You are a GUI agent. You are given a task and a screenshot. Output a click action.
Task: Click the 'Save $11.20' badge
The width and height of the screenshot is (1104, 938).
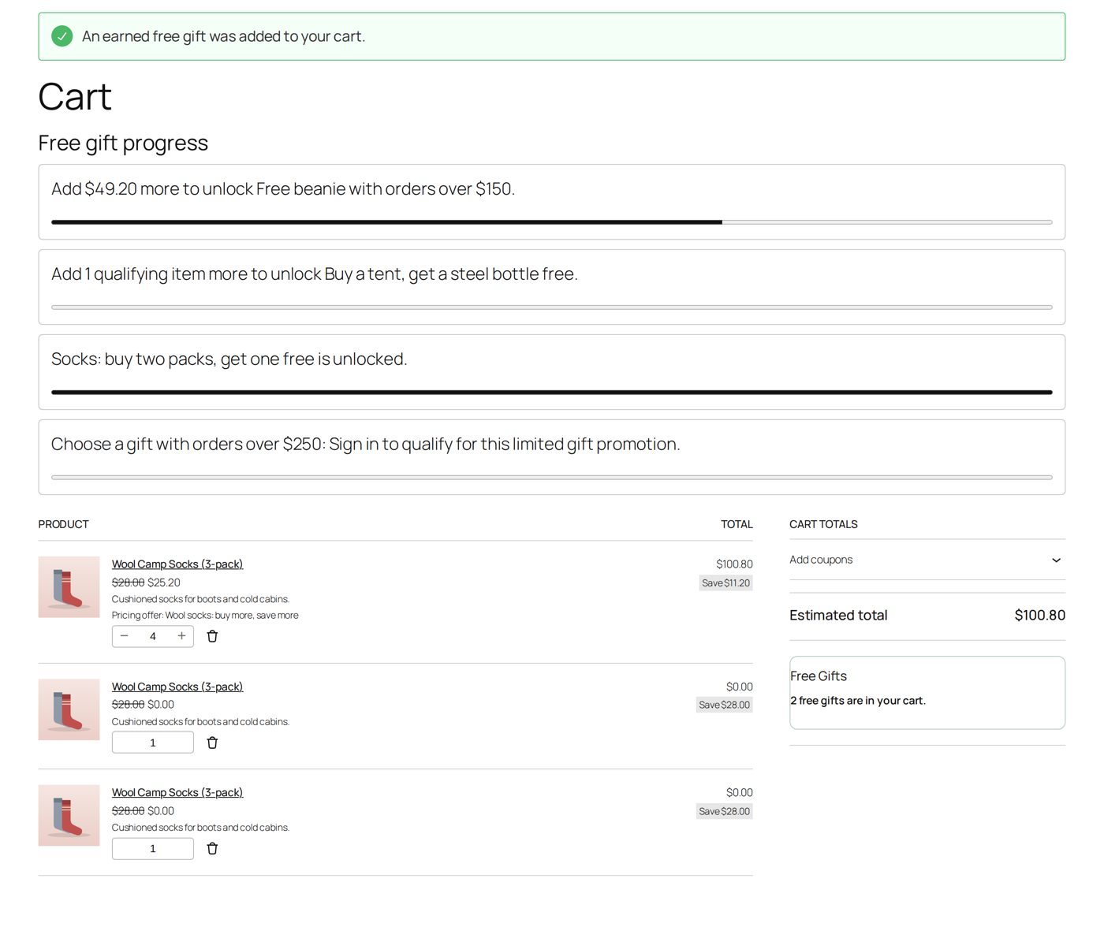(726, 583)
